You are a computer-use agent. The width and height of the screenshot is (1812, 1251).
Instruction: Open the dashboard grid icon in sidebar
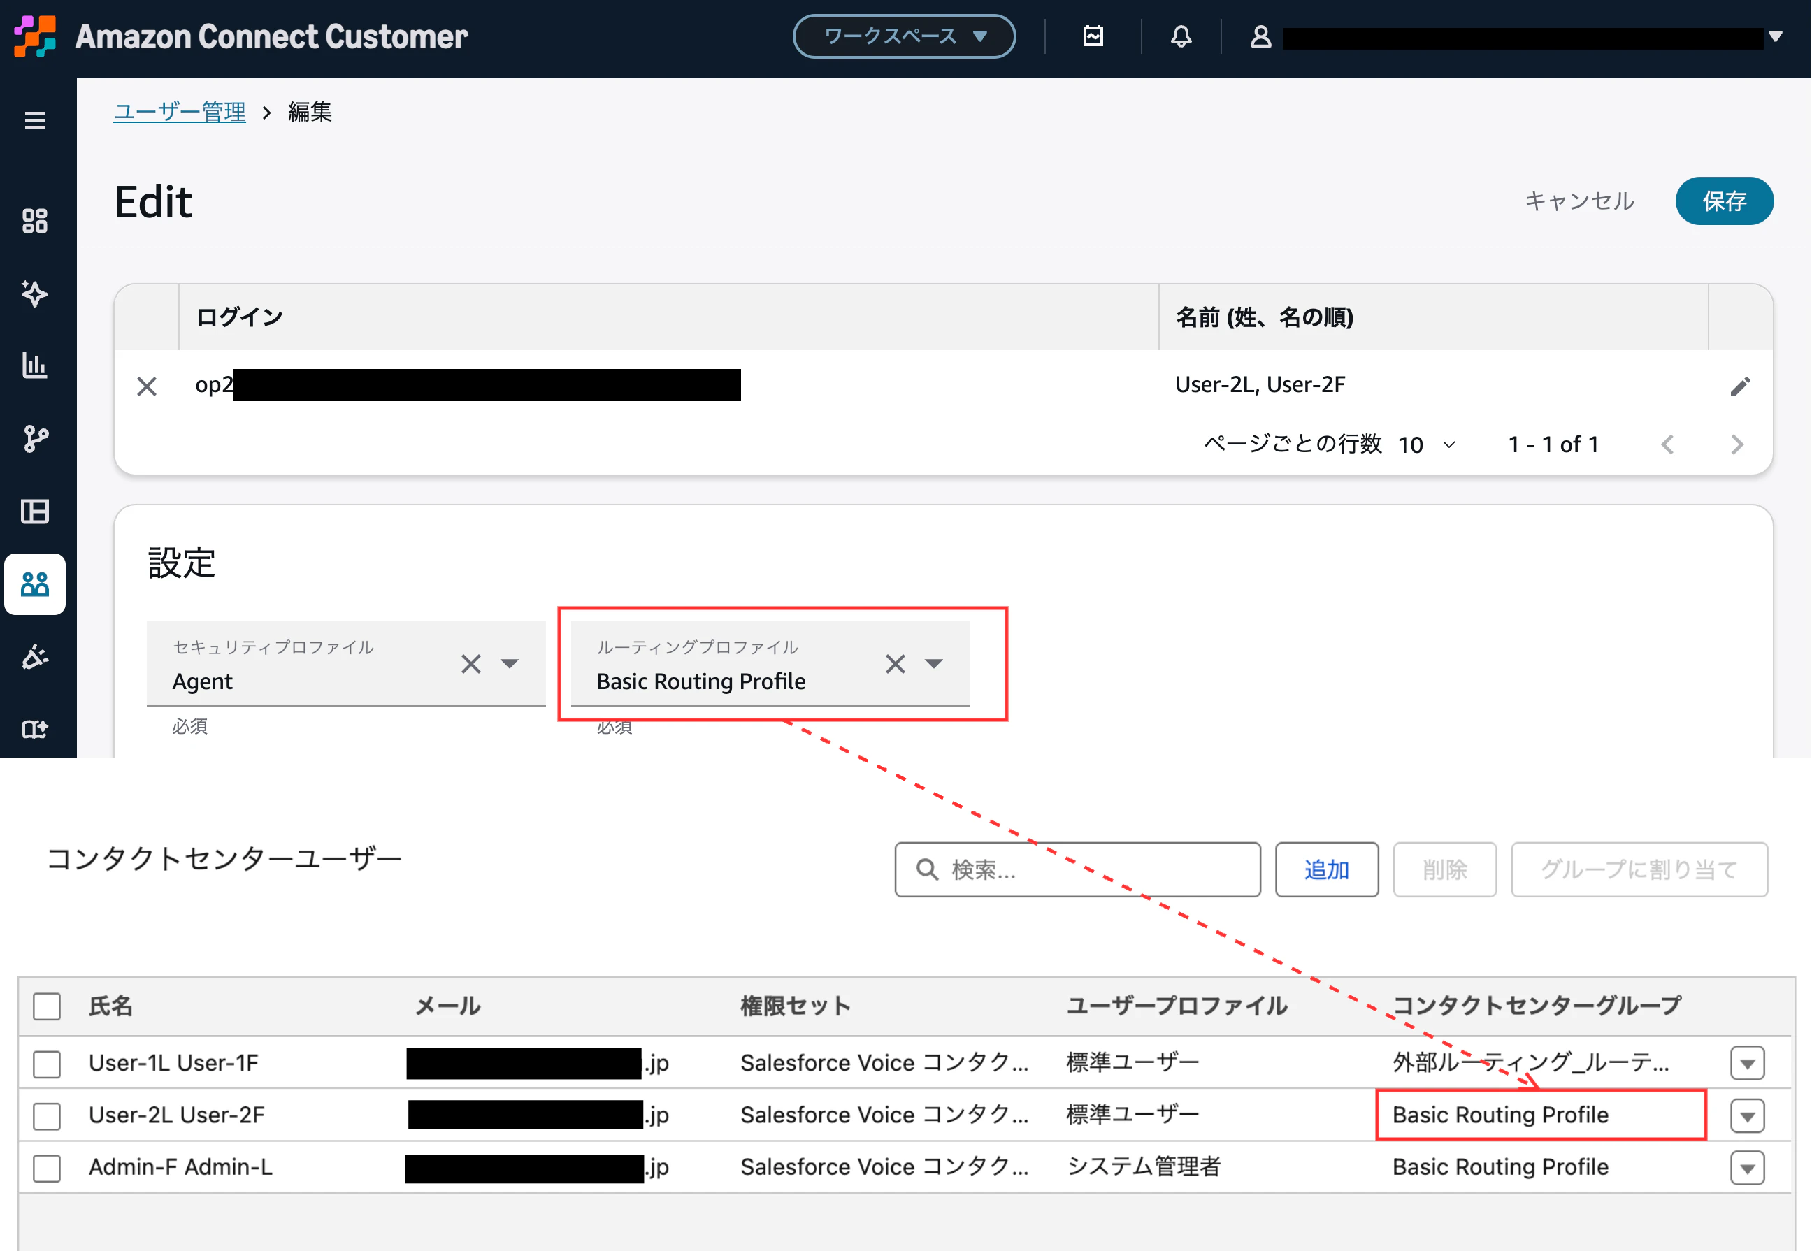pos(34,221)
